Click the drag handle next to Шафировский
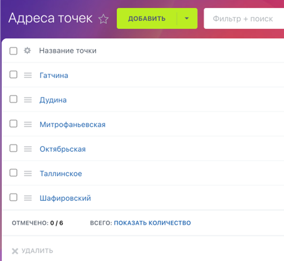Screen dimensions: 284x261 pos(27,198)
